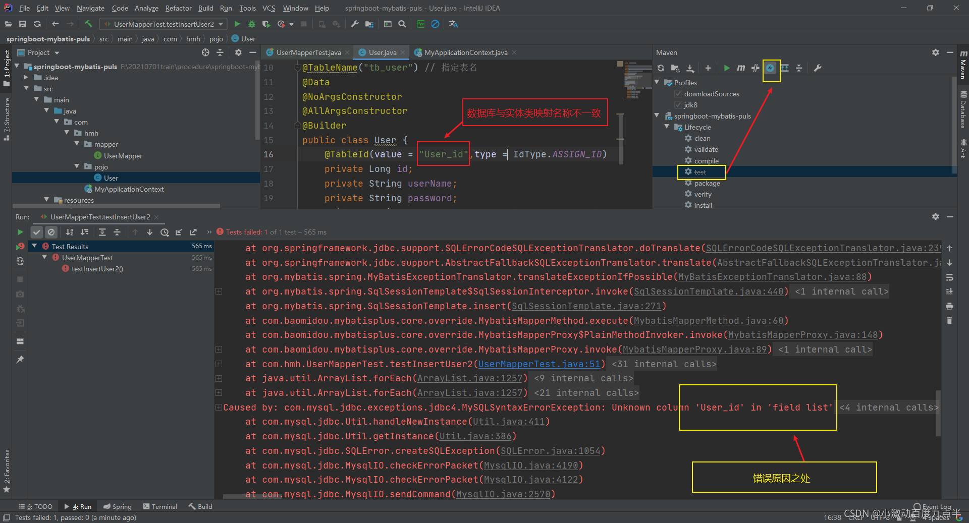Switch to UserMapperTest.java editor tab
Image resolution: width=969 pixels, height=523 pixels.
click(x=308, y=52)
